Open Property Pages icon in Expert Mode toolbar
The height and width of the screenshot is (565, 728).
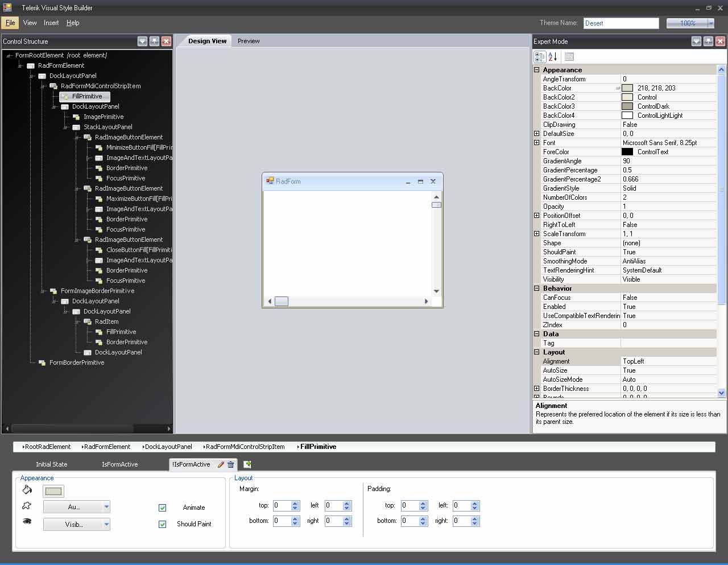[x=569, y=56]
